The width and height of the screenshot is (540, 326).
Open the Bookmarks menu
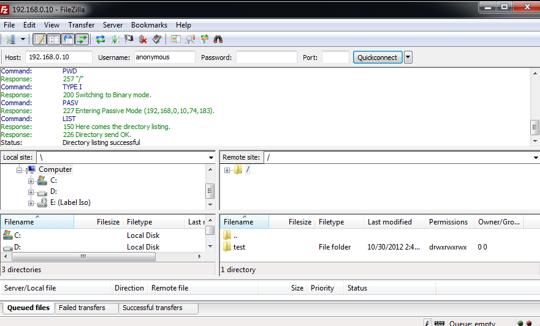[149, 25]
